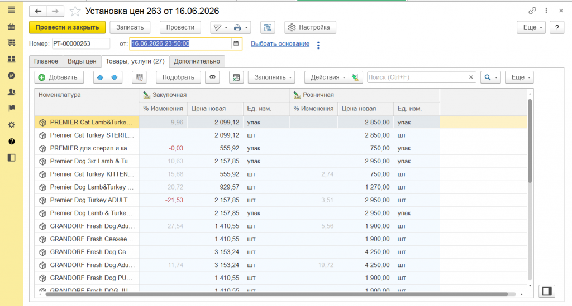Click the -21,53 percent change cell

pos(163,200)
